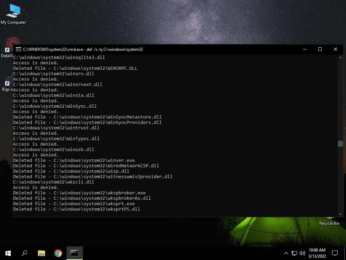346x260 pixels.
Task: Launch Google Chrome from taskbar
Action: [58, 253]
